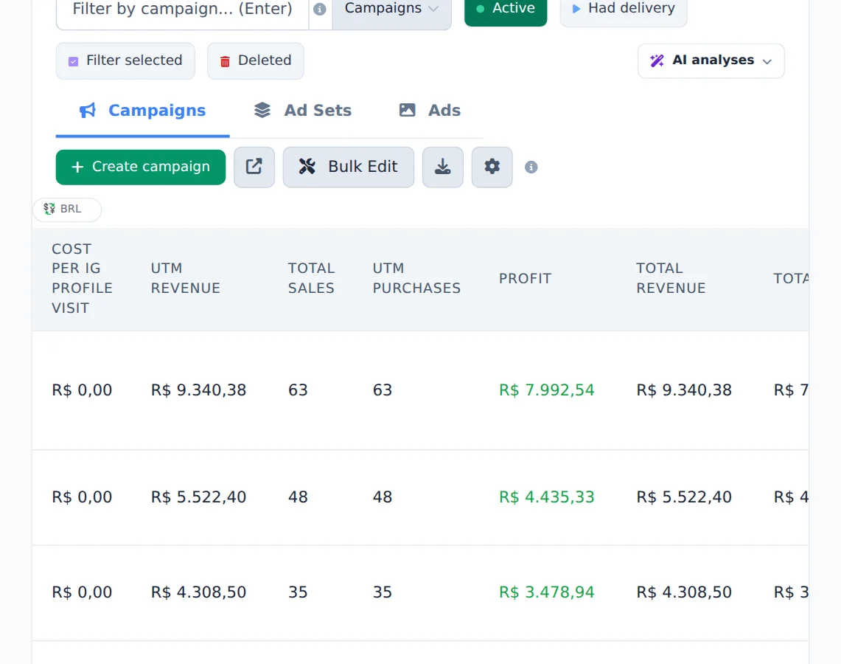841x664 pixels.
Task: Click the UTM revenue cell R$ 9.340,38
Action: [x=198, y=390]
